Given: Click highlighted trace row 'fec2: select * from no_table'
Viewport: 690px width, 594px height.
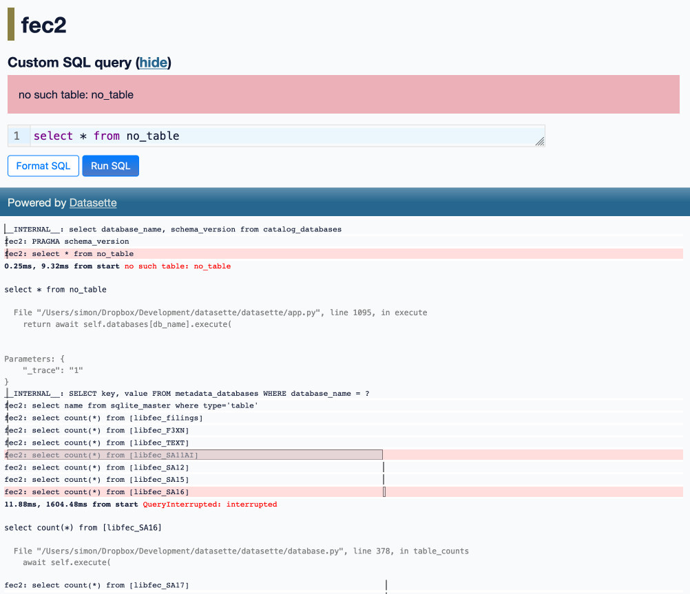Looking at the screenshot, I should coord(343,254).
